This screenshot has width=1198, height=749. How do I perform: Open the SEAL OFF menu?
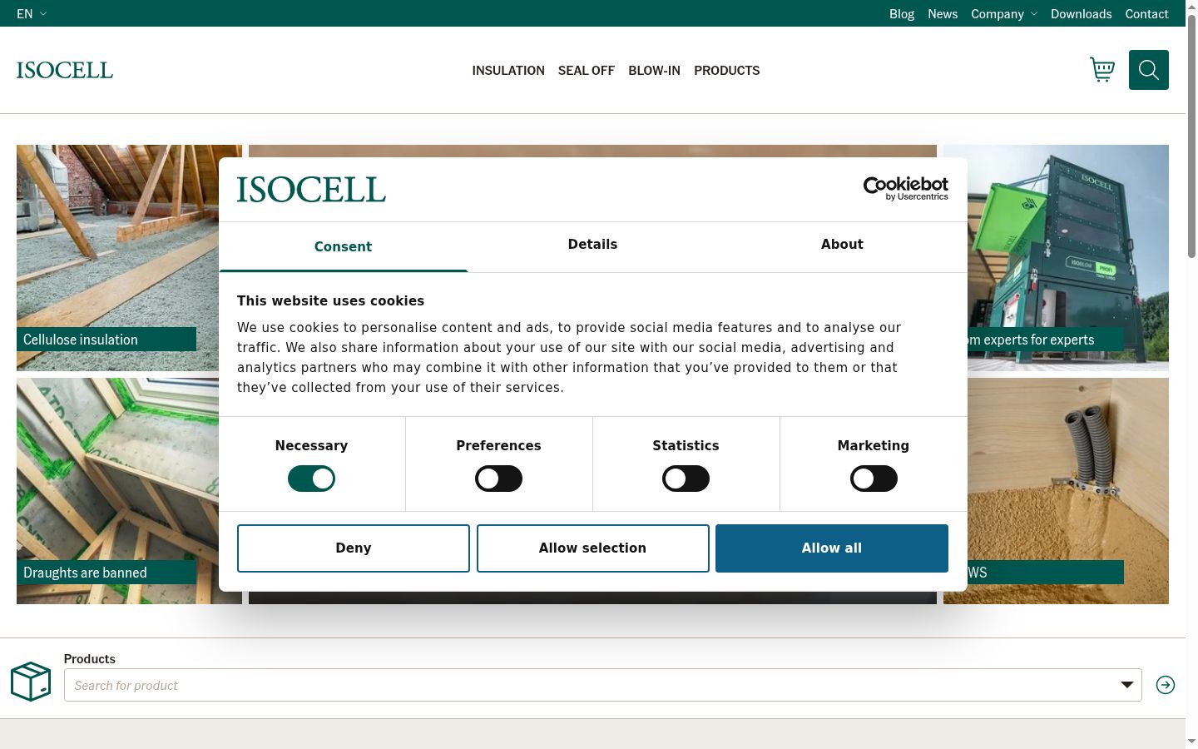coord(587,70)
